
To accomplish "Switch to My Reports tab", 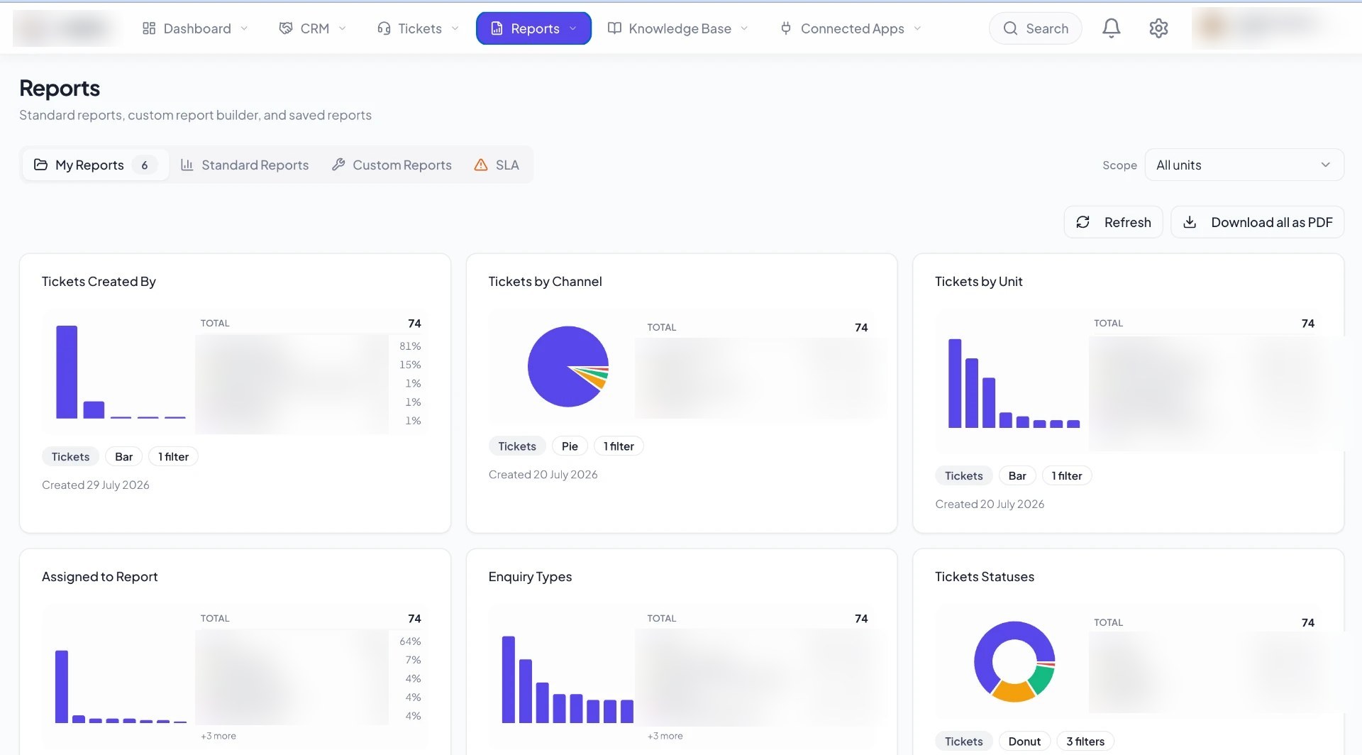I will pos(95,165).
